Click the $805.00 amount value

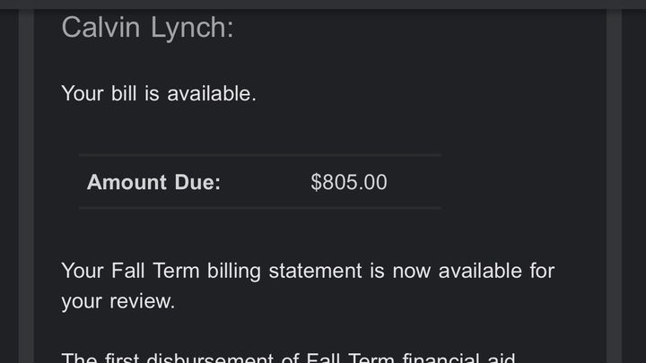[349, 182]
